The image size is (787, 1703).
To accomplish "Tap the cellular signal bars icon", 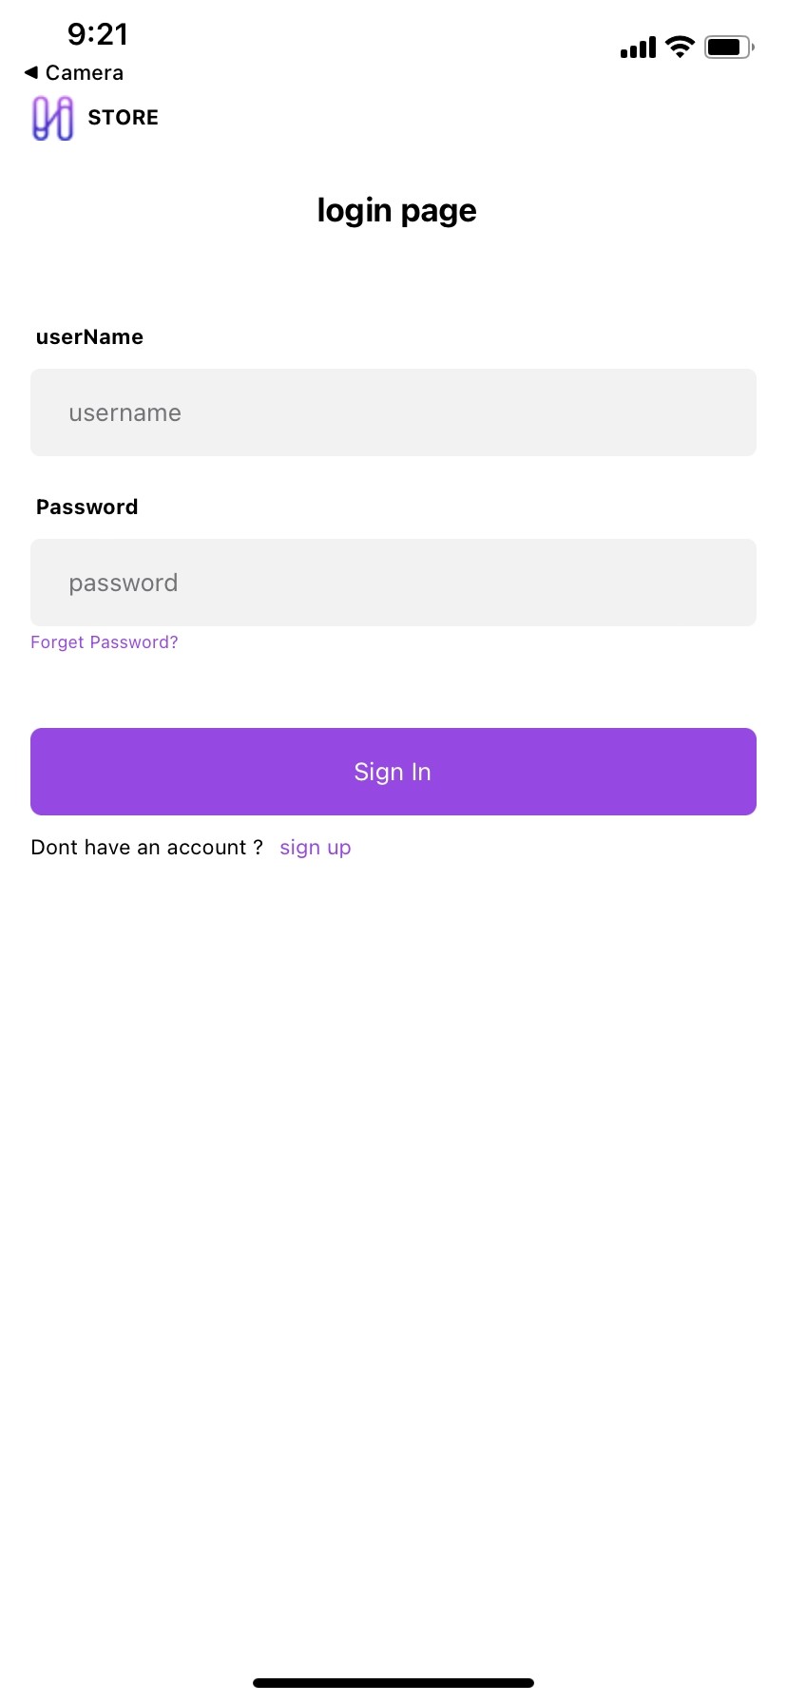I will 638,48.
